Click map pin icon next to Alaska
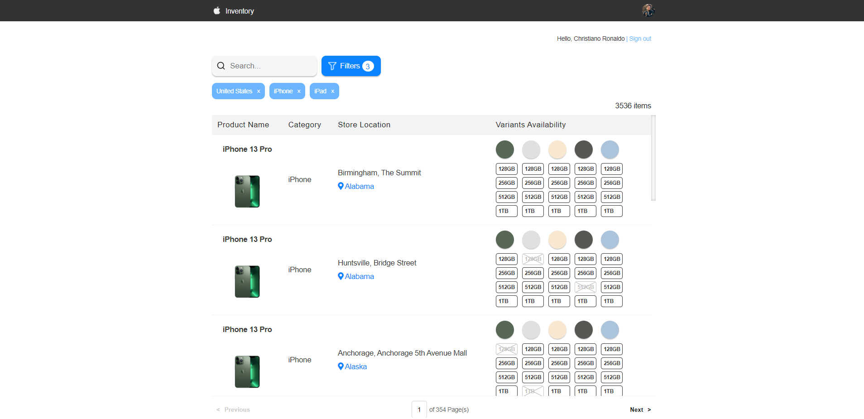 341,366
